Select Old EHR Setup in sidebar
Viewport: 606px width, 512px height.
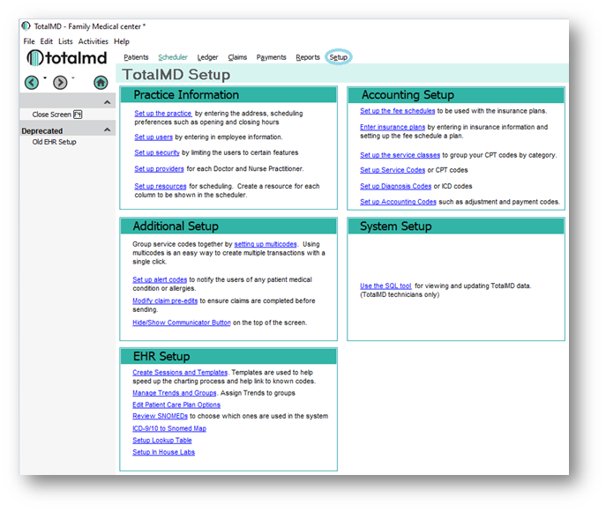point(55,142)
